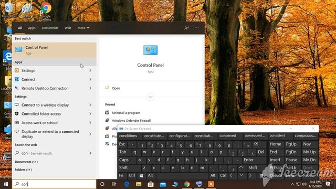Click the wireless display monitor icon
The image size is (336, 189).
tap(17, 105)
